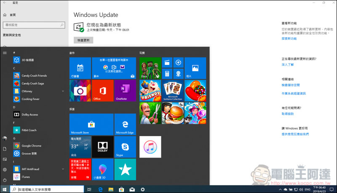Open the Check storage space link
The height and width of the screenshot is (193, 337).
[x=291, y=85]
